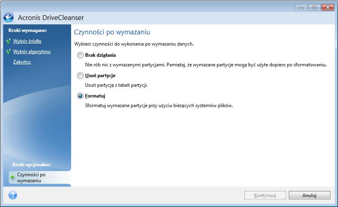Image resolution: width=338 pixels, height=207 pixels.
Task: Select the Formatuj radio option
Action: point(80,96)
